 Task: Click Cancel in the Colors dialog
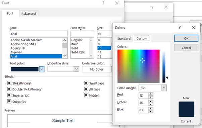point(186,48)
